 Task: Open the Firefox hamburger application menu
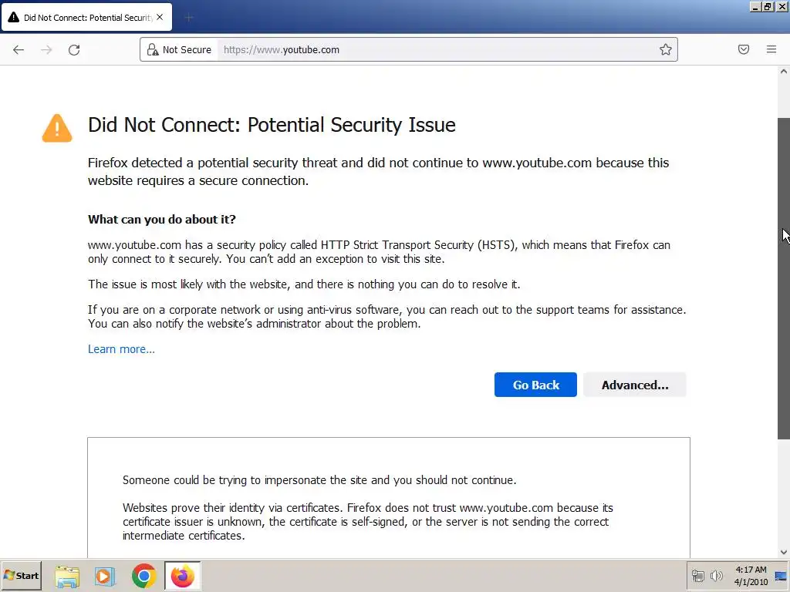point(771,49)
